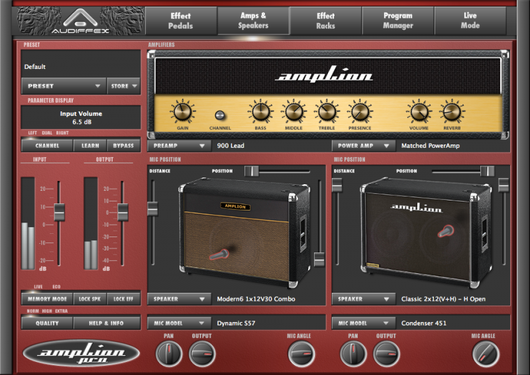The width and height of the screenshot is (530, 375).
Task: Click the Bass knob
Action: (x=260, y=112)
